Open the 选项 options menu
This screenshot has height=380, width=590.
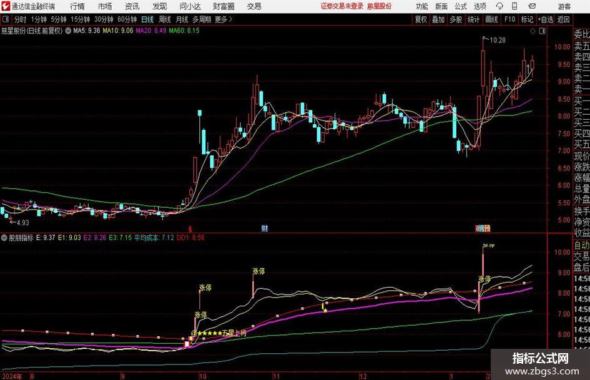(x=479, y=6)
